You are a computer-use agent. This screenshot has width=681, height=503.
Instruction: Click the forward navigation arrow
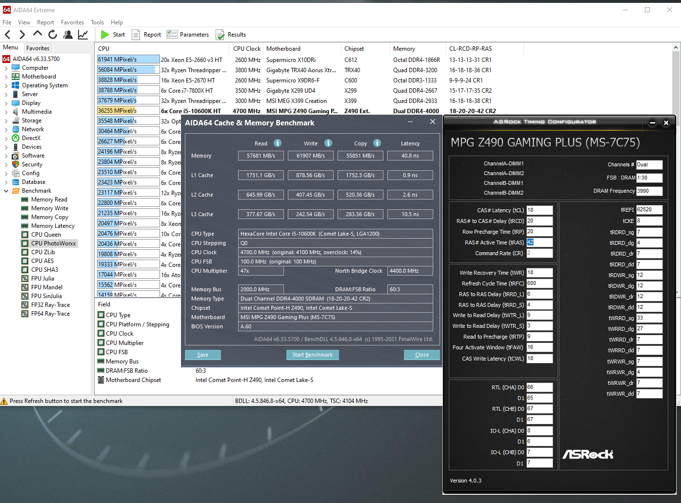click(x=22, y=34)
